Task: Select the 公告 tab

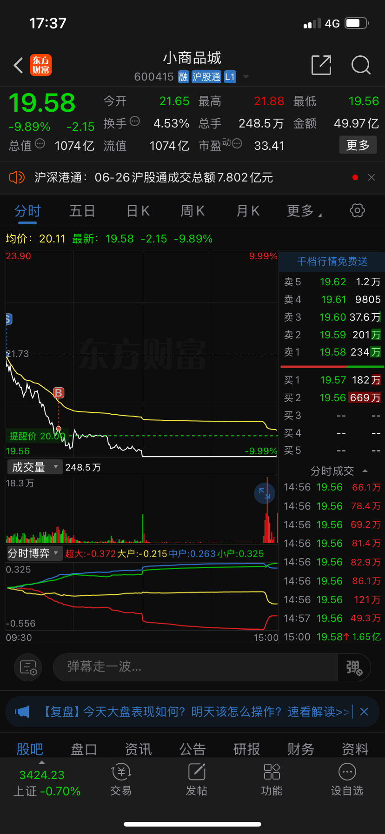Action: (192, 749)
